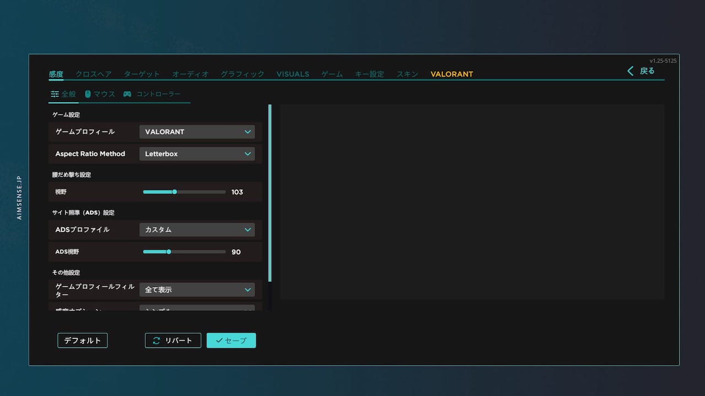Open the VISUALS tab

[292, 74]
